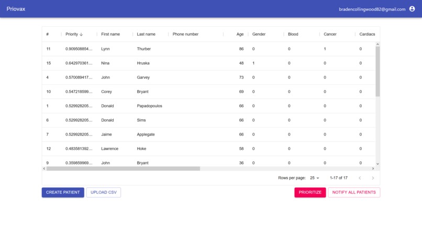The image size is (422, 227).
Task: Select priority 0.483581392 cell
Action: [x=79, y=149]
